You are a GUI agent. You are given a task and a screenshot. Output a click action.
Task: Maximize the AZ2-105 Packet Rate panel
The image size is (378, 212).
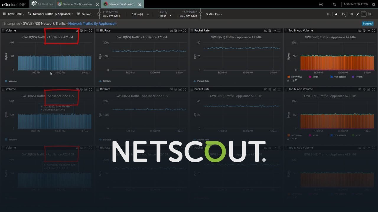279,89
